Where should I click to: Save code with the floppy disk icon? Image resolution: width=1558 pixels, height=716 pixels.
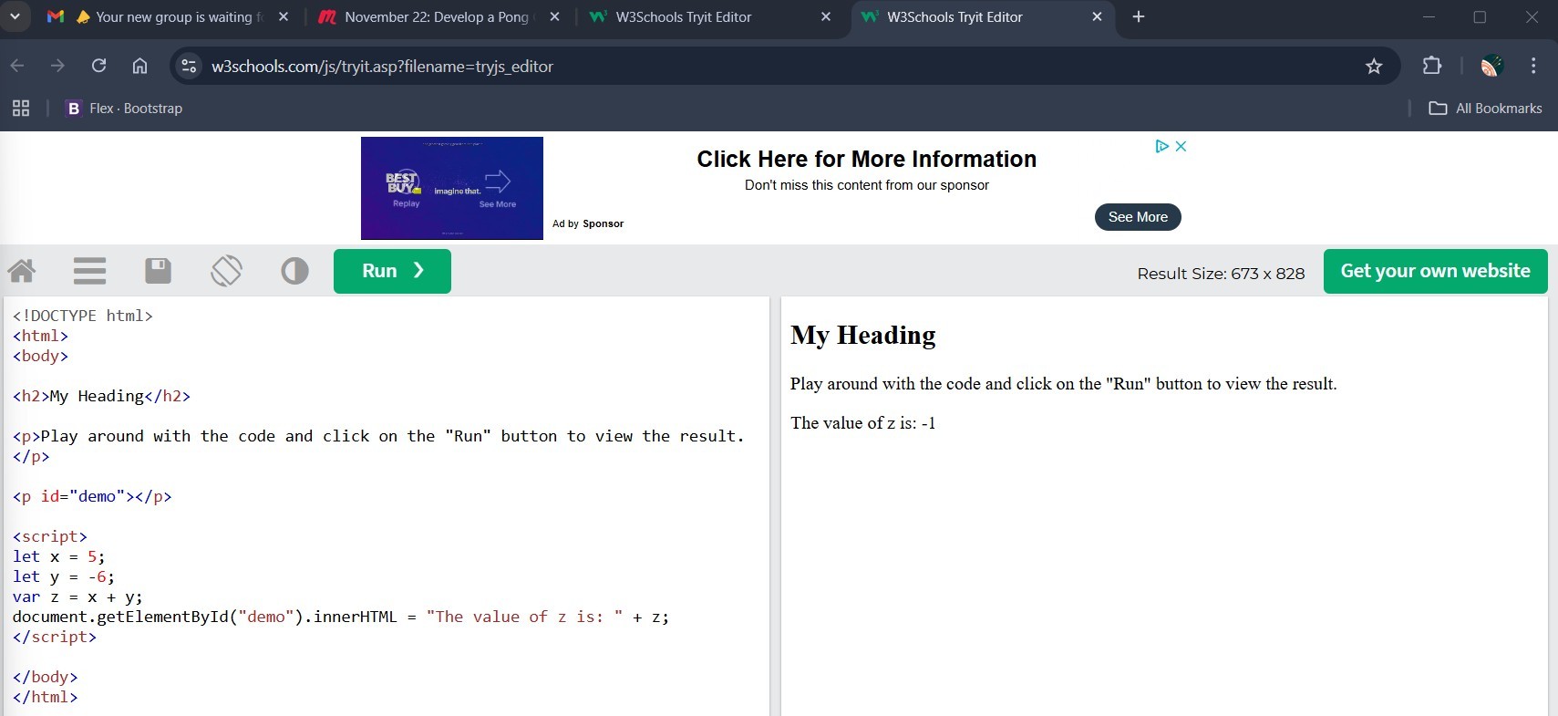(x=158, y=271)
